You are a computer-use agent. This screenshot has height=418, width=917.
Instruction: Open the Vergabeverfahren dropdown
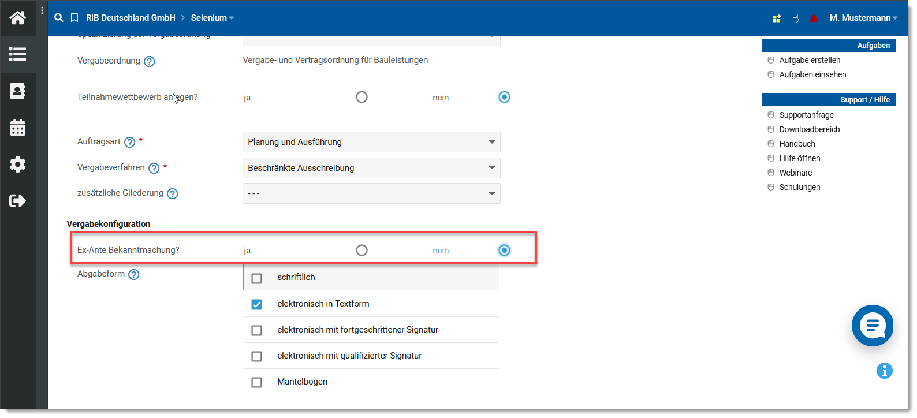tap(371, 168)
